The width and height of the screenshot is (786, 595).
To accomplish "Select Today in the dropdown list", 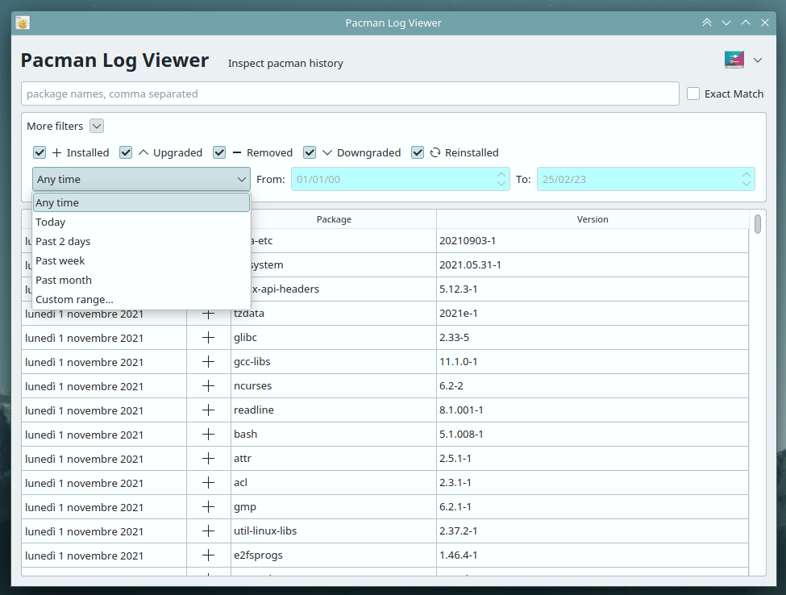I will [x=141, y=222].
